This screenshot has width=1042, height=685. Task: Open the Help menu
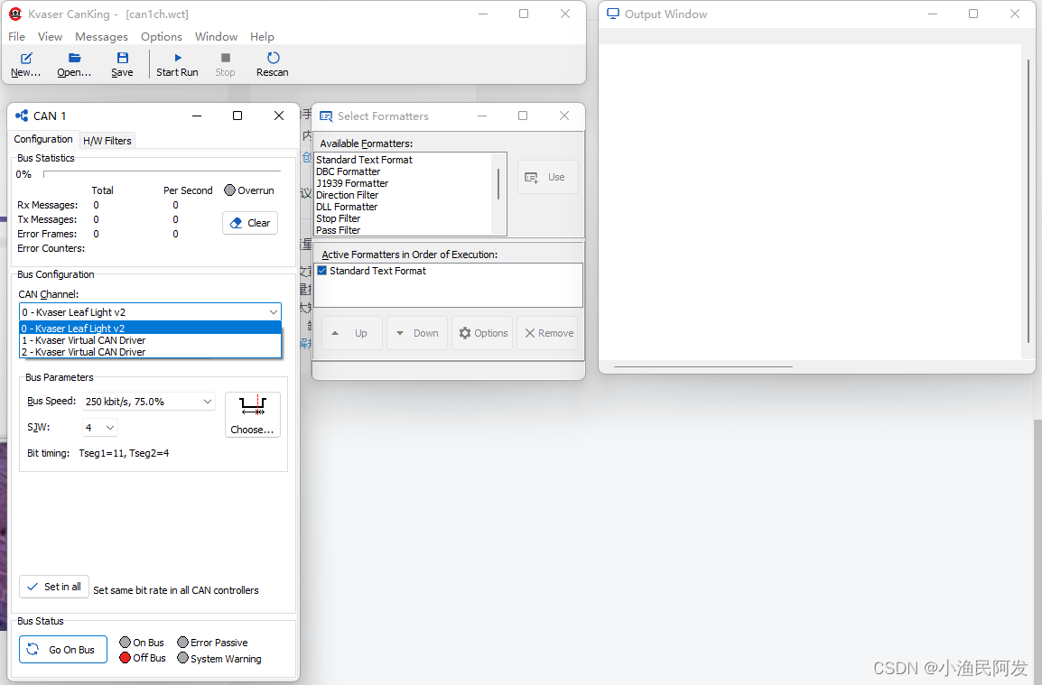[x=262, y=36]
